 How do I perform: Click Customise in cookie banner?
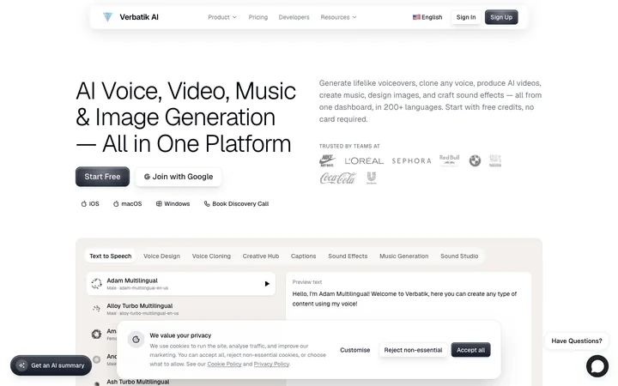coord(354,350)
